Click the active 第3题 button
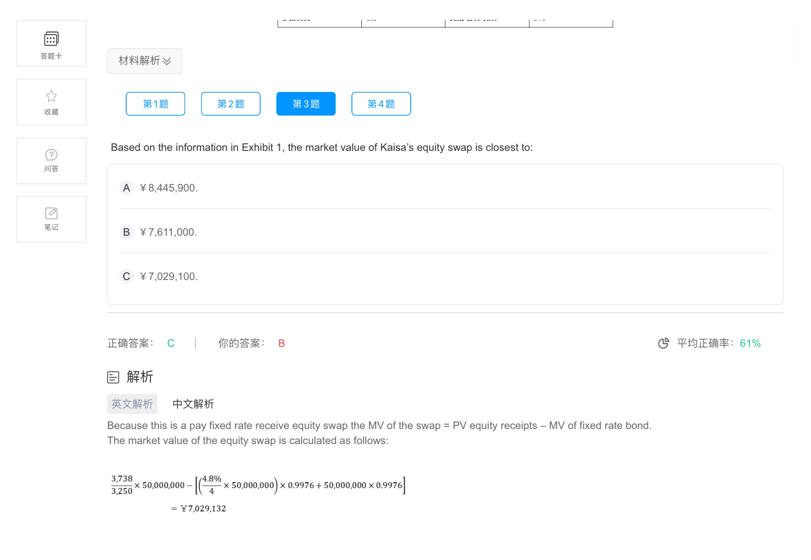811x560 pixels. pyautogui.click(x=306, y=104)
